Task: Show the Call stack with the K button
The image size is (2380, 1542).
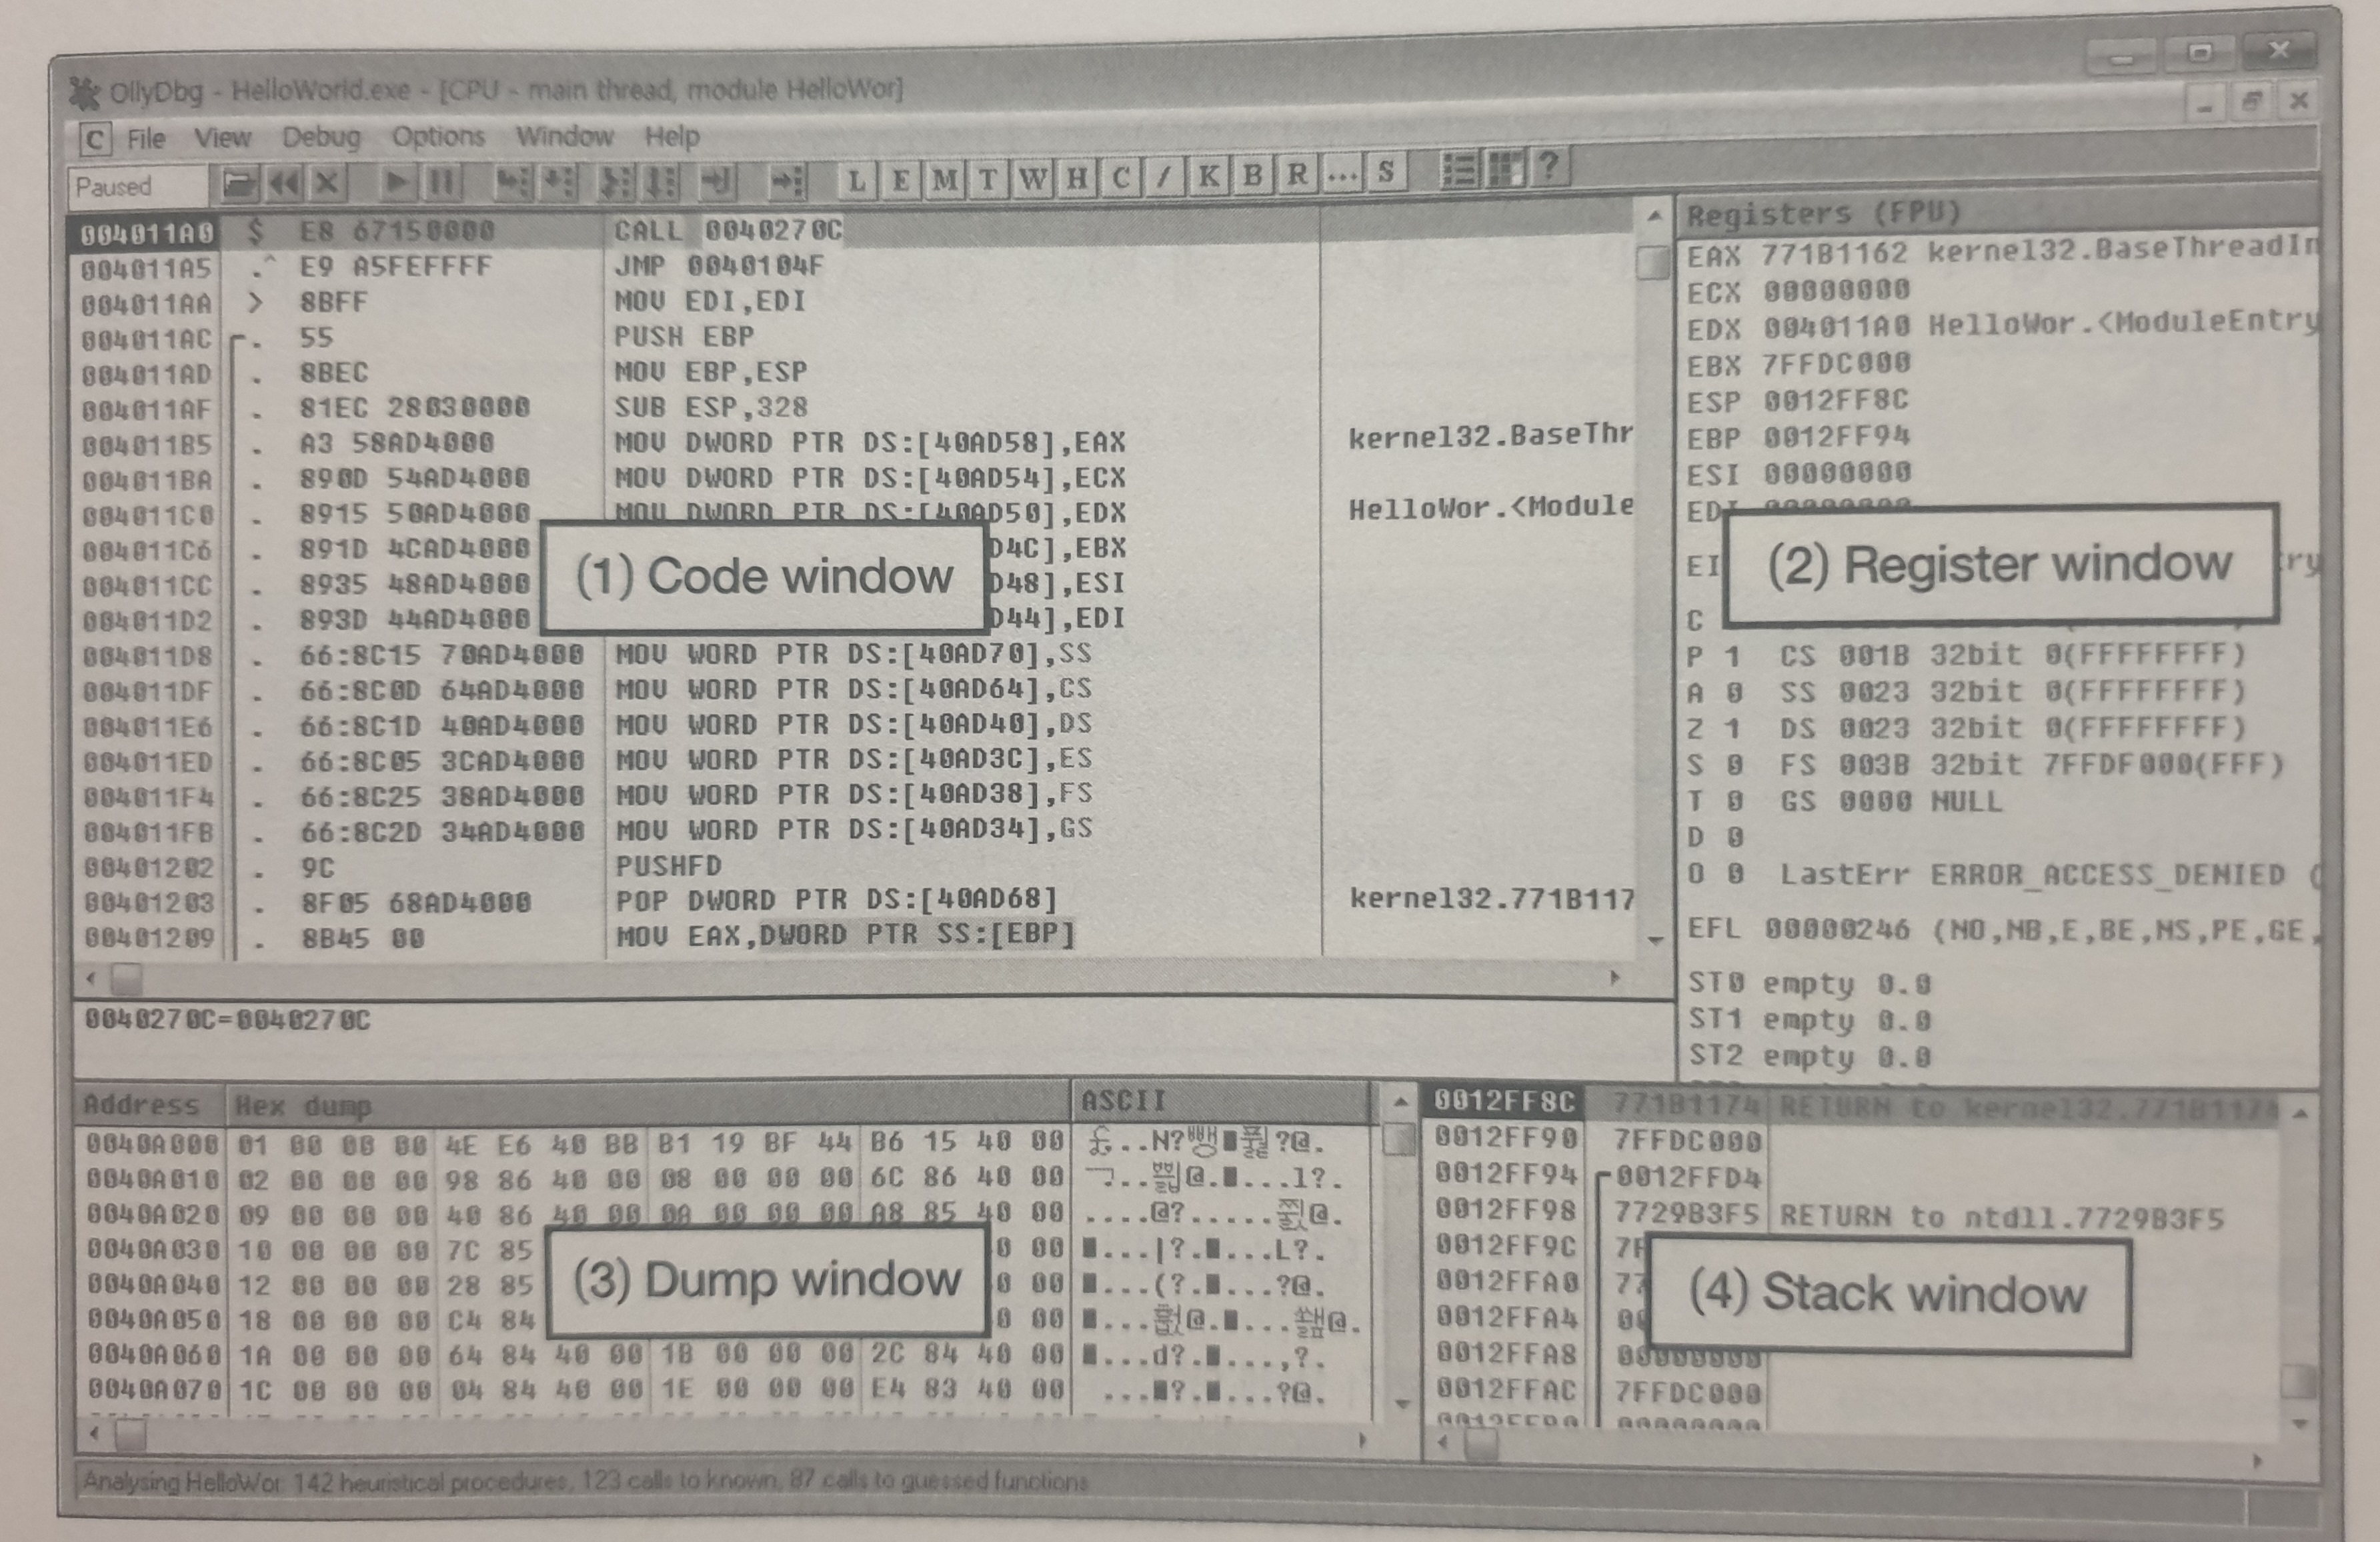Action: (1208, 177)
